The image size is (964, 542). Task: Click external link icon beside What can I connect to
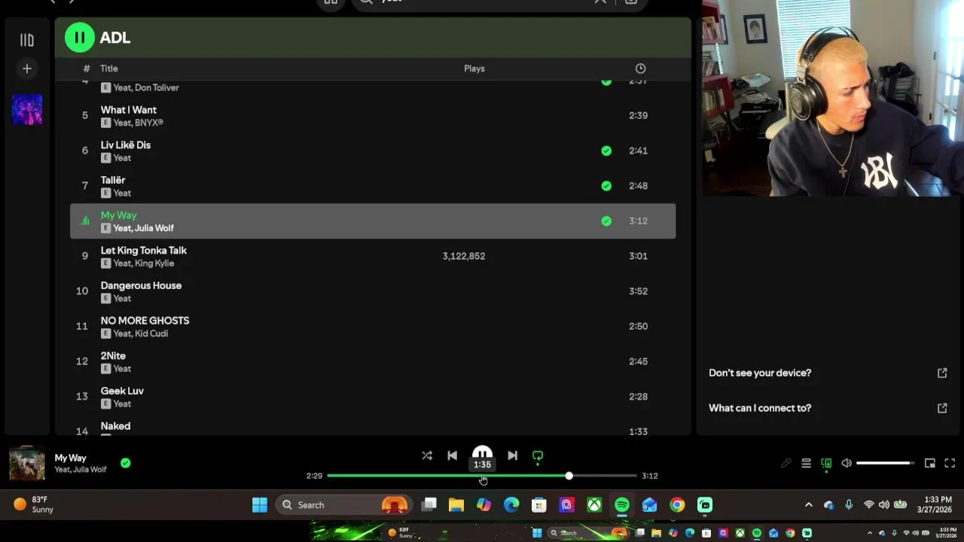(x=942, y=408)
